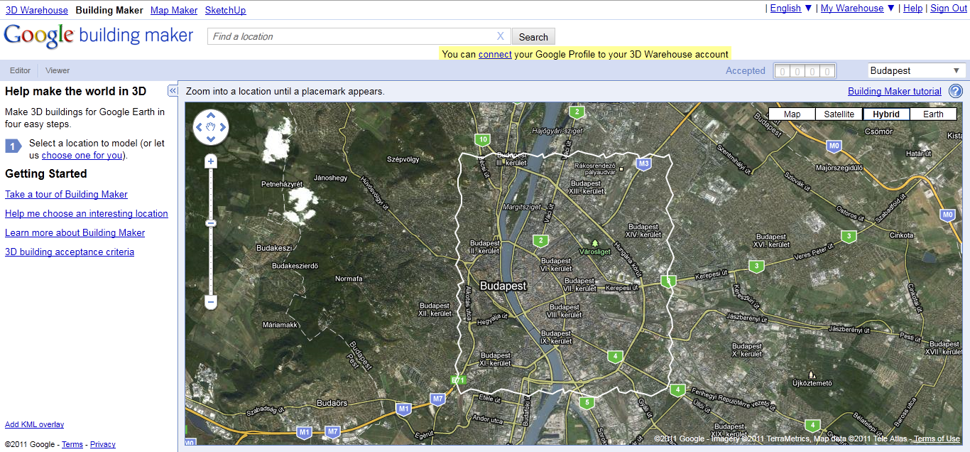The width and height of the screenshot is (970, 452).
Task: Click the 'Petneházyrét' map label
Action: click(283, 184)
